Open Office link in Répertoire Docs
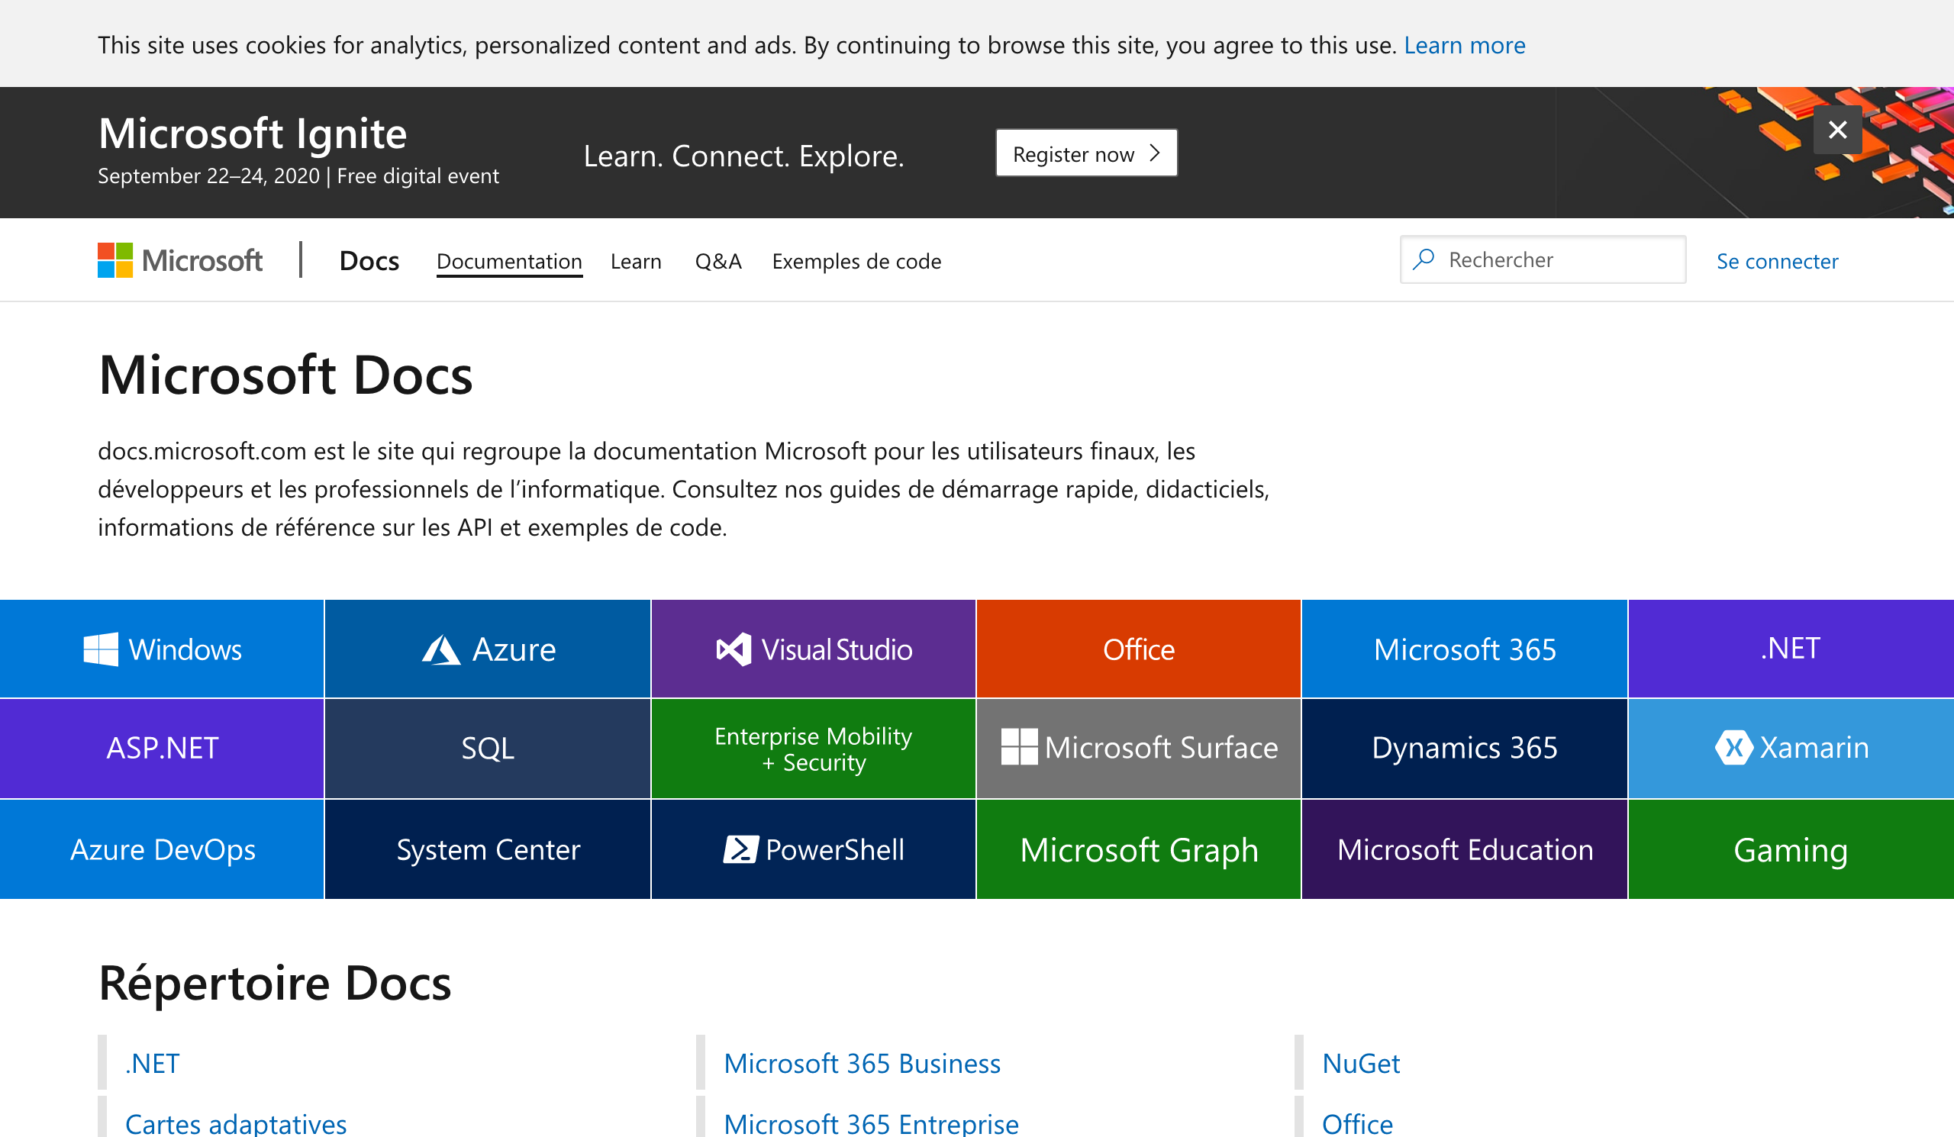This screenshot has width=1954, height=1137. [1357, 1124]
